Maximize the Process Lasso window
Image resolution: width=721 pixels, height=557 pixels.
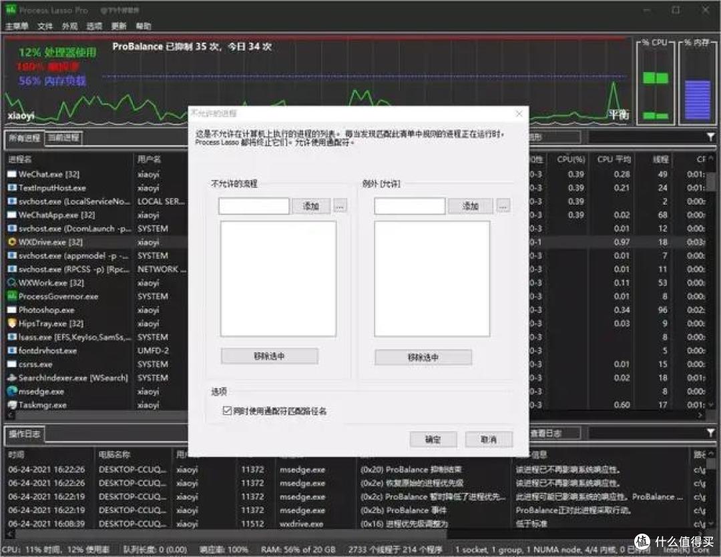tap(676, 9)
